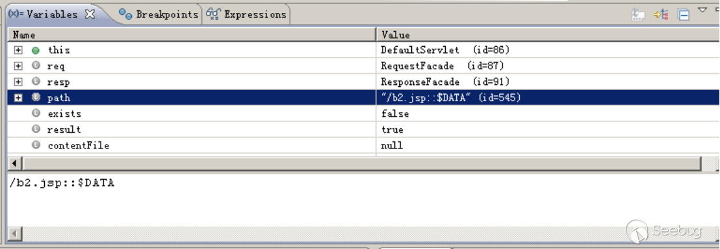Select the 'exists' variable row
Image resolution: width=720 pixels, height=249 pixels.
coord(363,113)
